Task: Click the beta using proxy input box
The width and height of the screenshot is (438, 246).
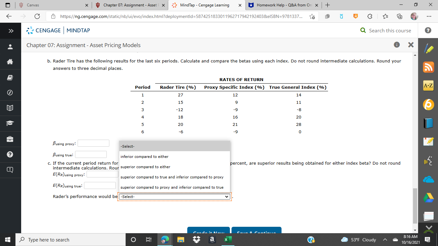Action: [x=93, y=143]
